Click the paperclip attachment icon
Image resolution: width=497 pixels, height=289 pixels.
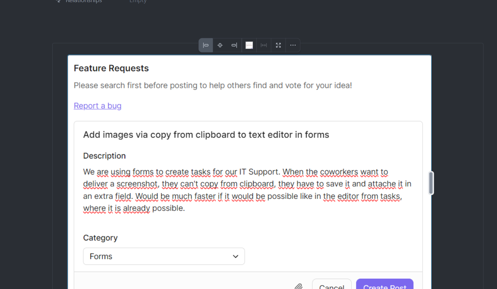coord(298,286)
